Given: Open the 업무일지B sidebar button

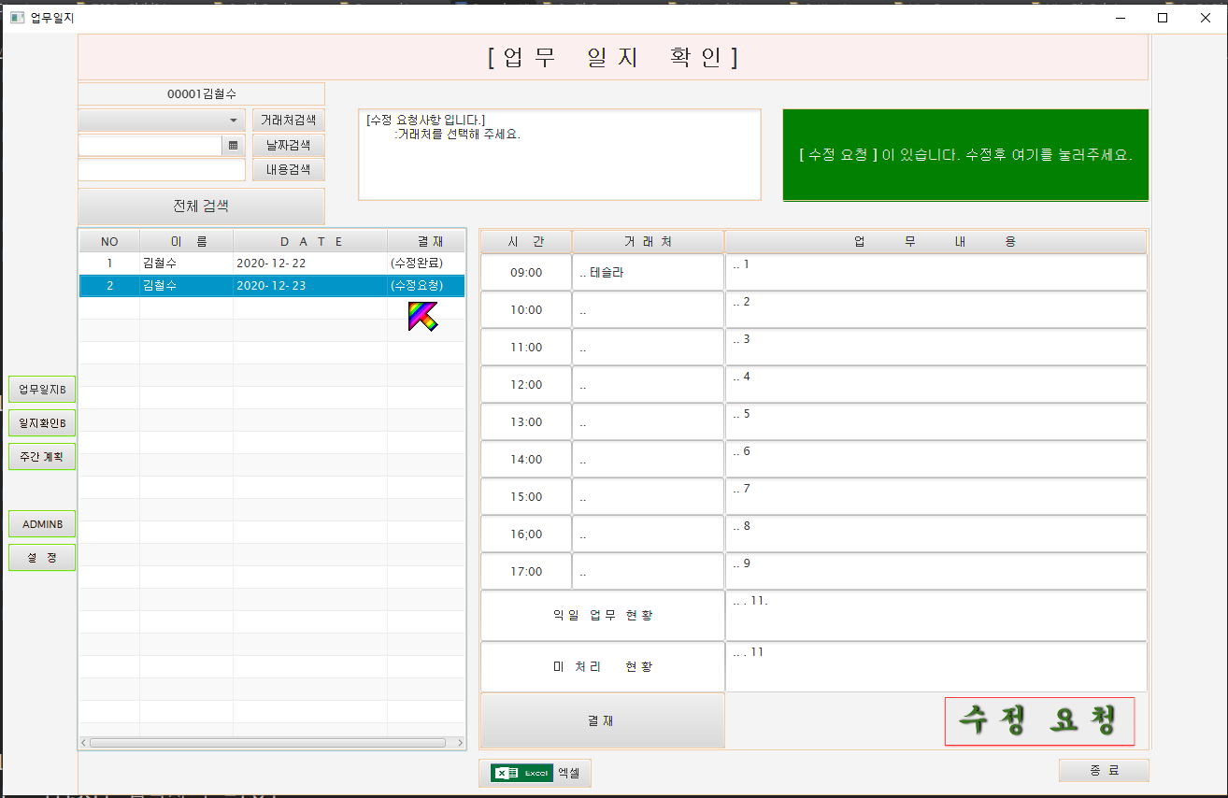Looking at the screenshot, I should tap(42, 389).
